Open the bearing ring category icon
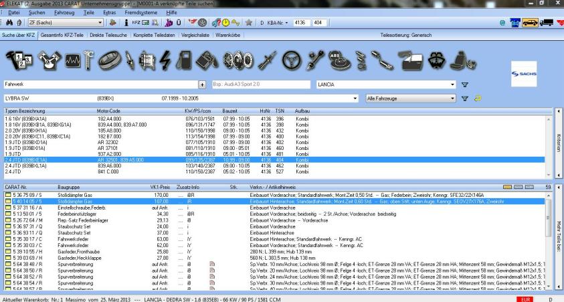 [110, 60]
